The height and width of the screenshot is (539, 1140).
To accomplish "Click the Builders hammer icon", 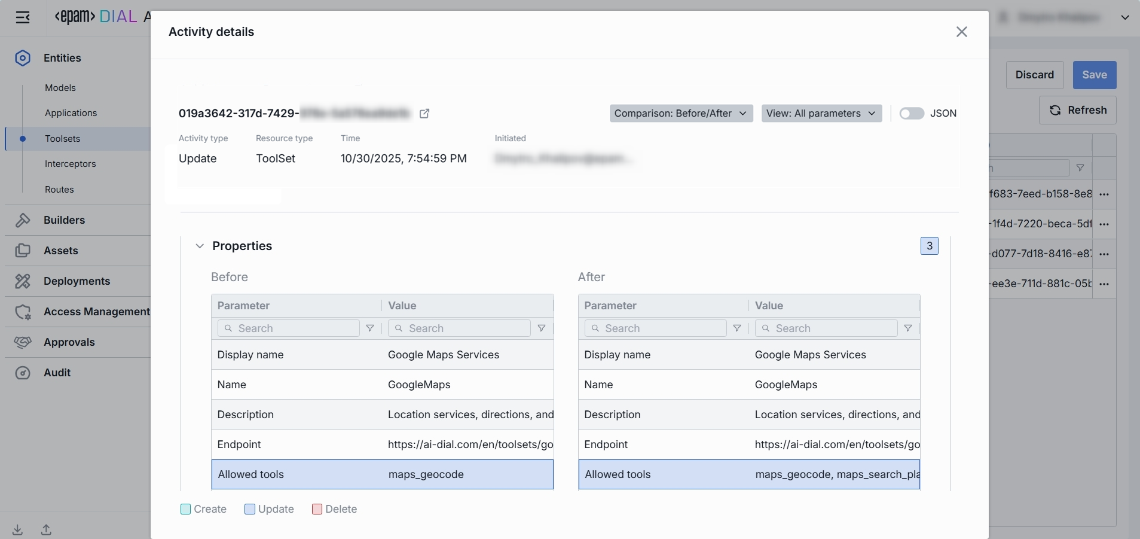I will click(x=23, y=220).
